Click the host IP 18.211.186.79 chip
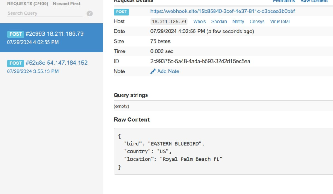 point(169,21)
